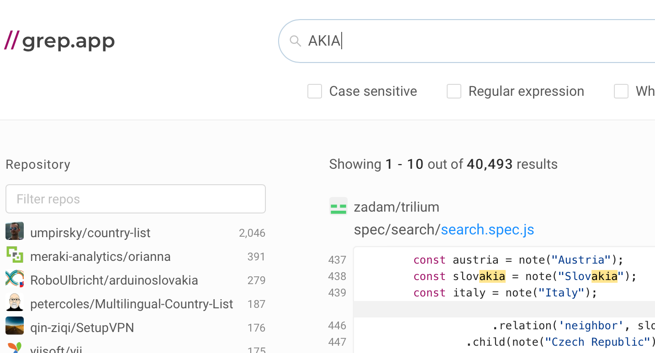Viewport: 655px width, 353px height.
Task: Select the umpirsky/country-list repository filter
Action: (136, 233)
